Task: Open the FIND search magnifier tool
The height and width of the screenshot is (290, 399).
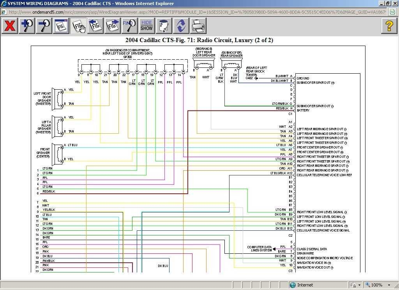Action: [x=129, y=26]
